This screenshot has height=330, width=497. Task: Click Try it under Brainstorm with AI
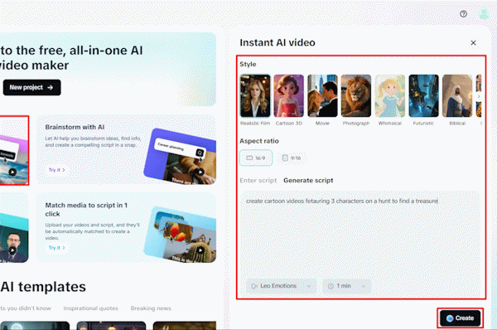[56, 170]
